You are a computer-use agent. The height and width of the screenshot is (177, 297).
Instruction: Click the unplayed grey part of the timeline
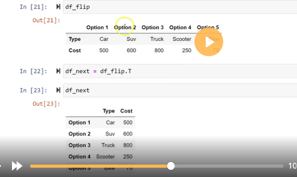tap(229, 166)
